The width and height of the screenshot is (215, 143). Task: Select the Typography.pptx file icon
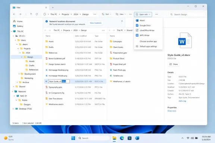47,87
